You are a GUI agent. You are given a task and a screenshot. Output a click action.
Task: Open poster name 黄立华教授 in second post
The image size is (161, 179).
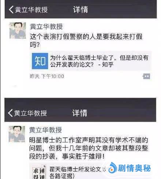45,130
